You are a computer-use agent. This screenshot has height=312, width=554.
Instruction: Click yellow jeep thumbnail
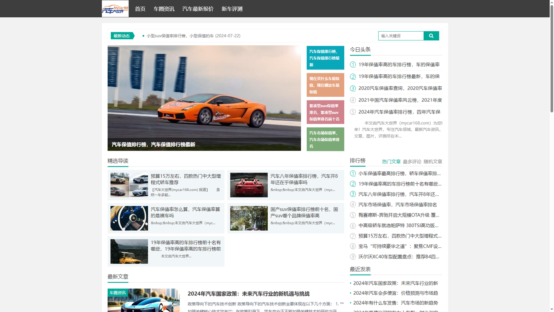tap(129, 252)
